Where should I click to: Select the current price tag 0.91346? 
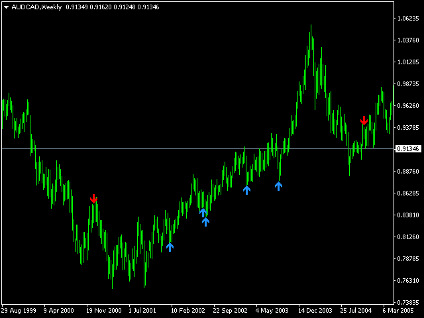[408, 148]
